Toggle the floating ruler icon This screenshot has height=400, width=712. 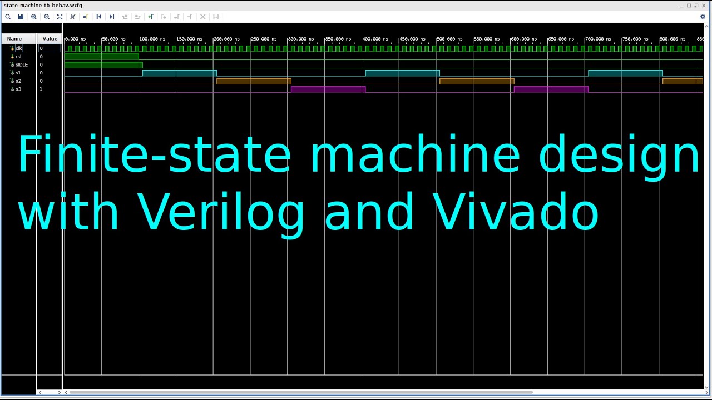[x=216, y=17]
